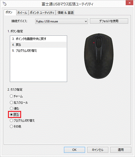The width and height of the screenshot is (135, 157).
Task: Click the black mouse illustration
Action: [x=99, y=56]
